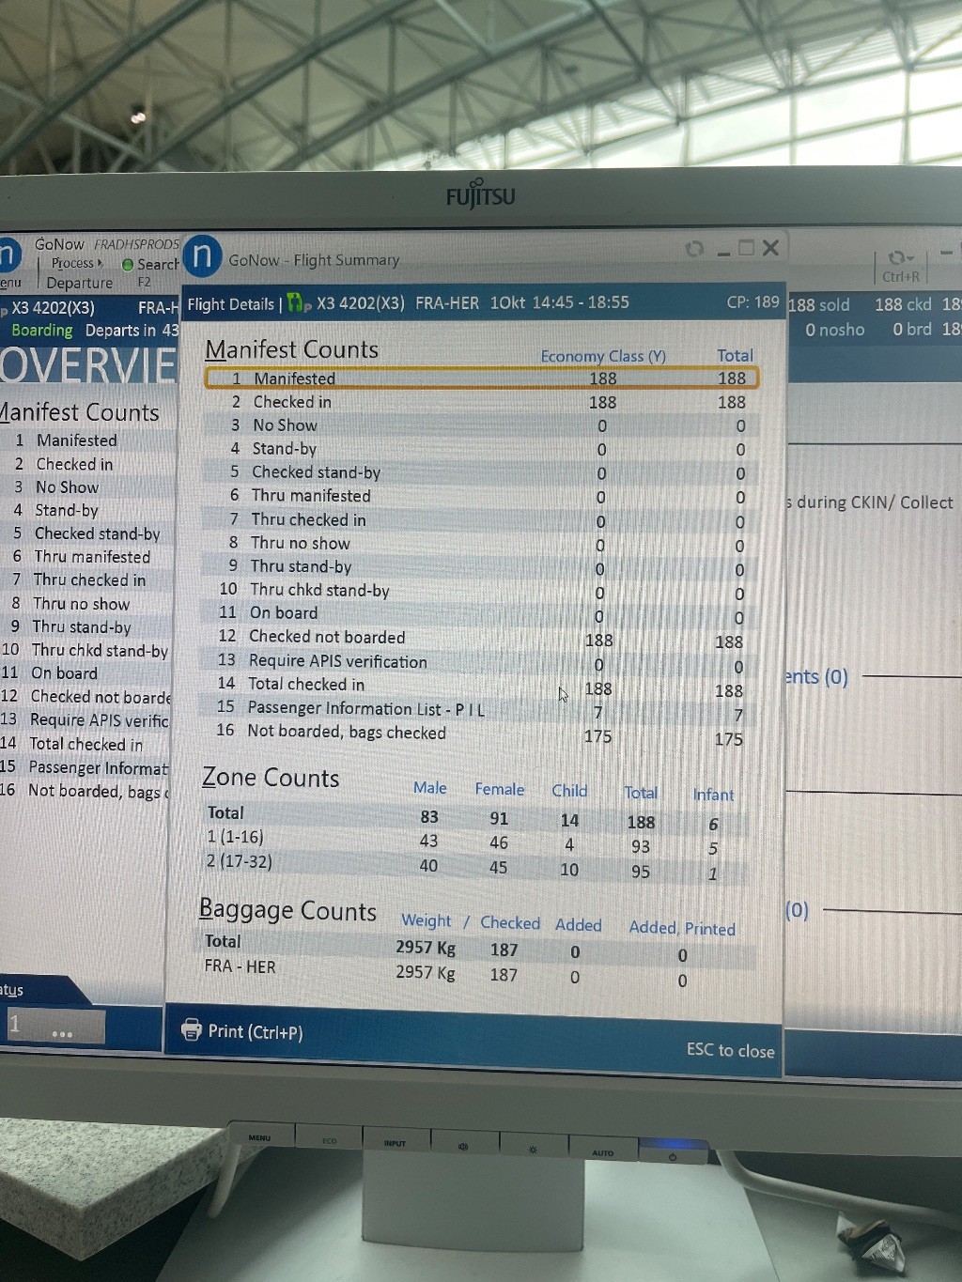Close the Flight Summary dialog window
962x1282 pixels.
point(771,248)
